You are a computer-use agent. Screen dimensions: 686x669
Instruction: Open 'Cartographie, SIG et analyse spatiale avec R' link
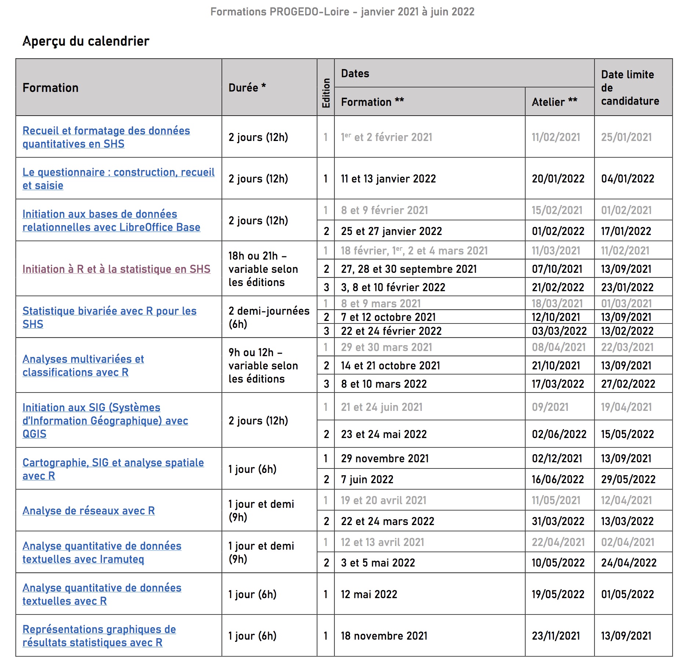point(113,469)
